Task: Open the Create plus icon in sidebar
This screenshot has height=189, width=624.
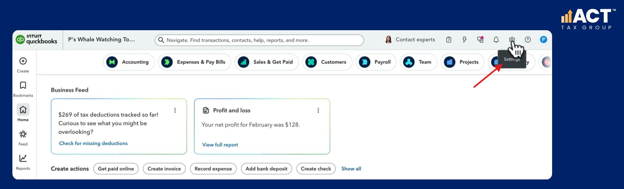Action: pos(23,61)
